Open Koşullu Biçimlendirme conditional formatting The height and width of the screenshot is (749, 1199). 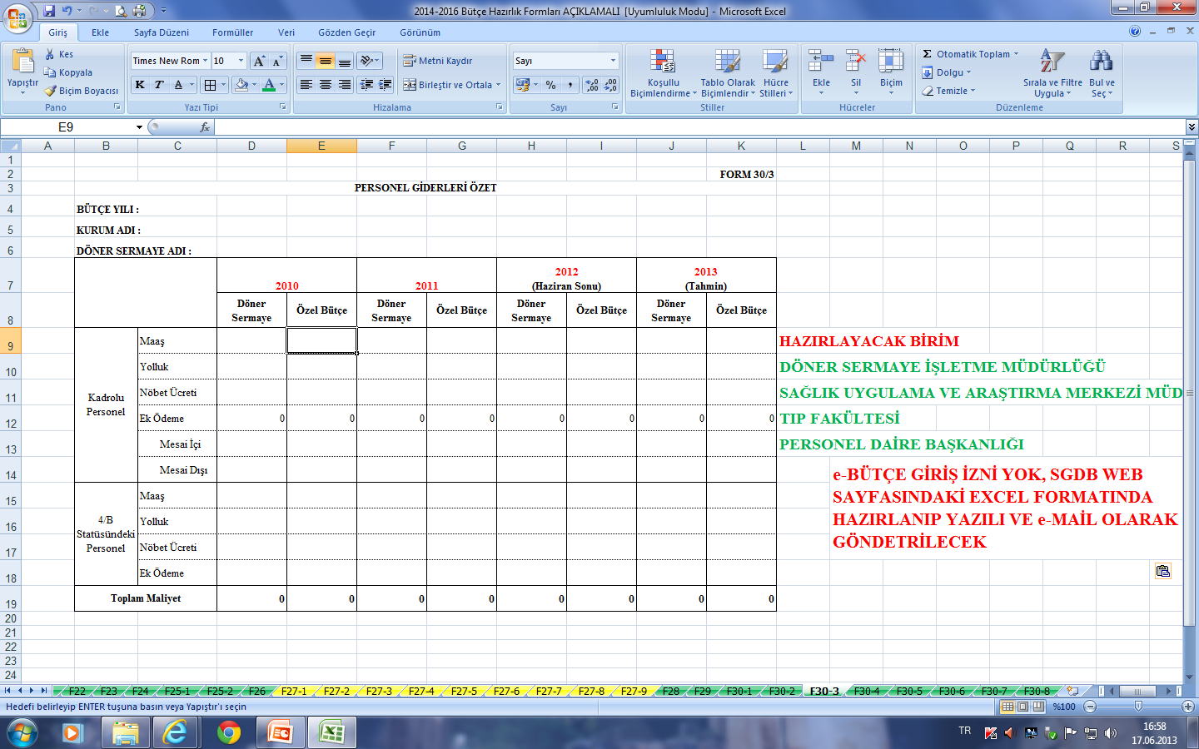[664, 73]
